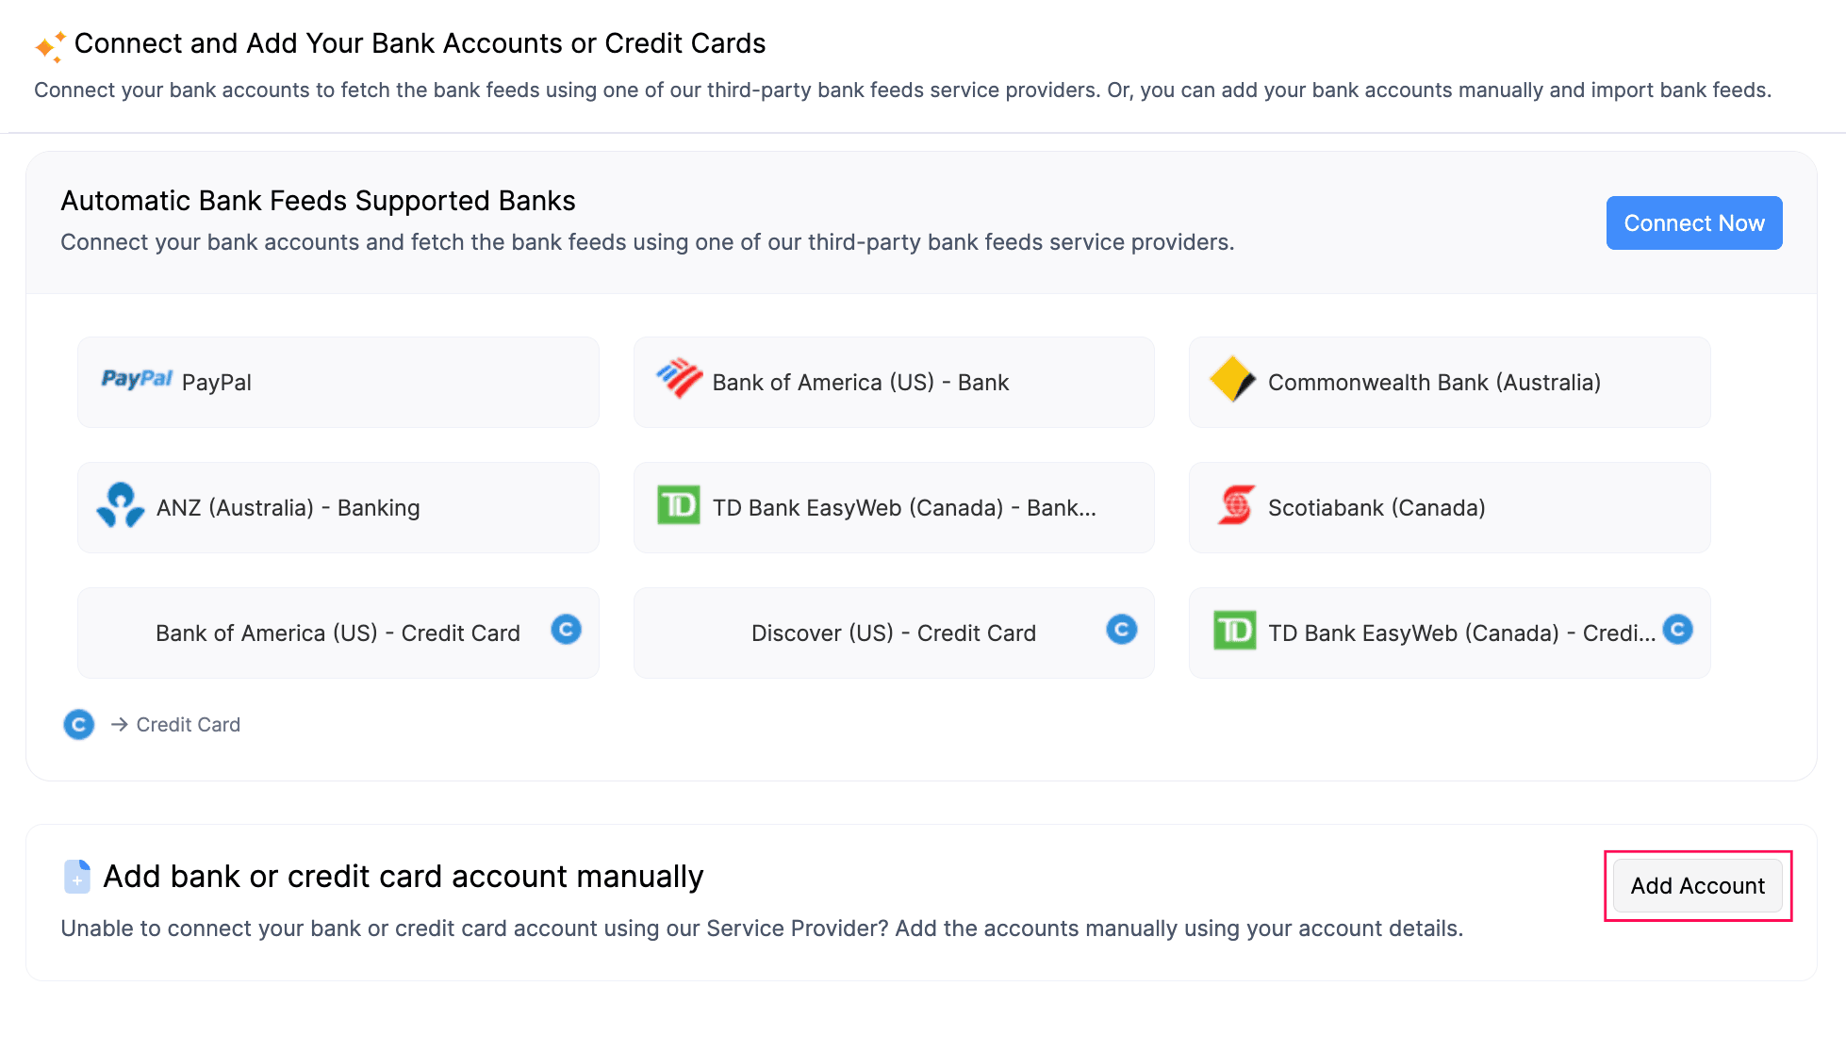This screenshot has width=1846, height=1052.
Task: Pick ANZ (Australia) - Banking option
Action: click(338, 507)
